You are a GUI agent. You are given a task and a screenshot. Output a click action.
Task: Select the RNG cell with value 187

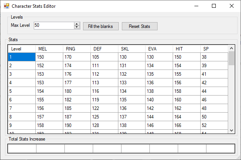click(x=77, y=117)
